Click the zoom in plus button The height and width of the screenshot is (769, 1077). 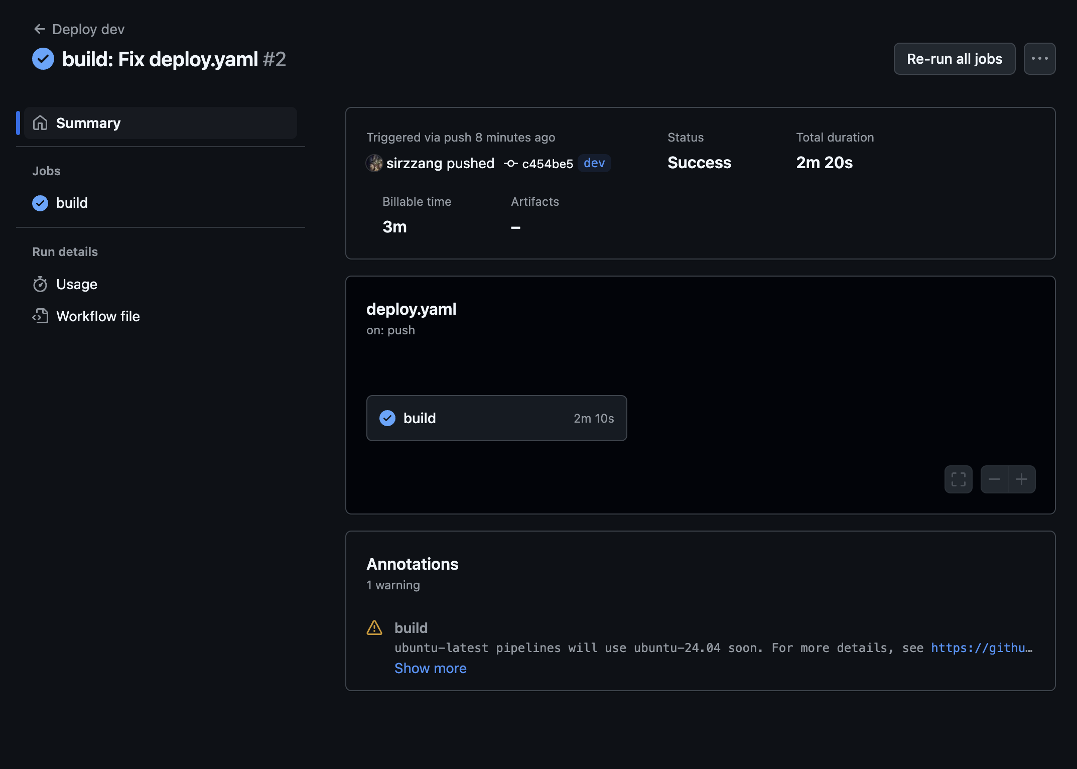tap(1021, 478)
